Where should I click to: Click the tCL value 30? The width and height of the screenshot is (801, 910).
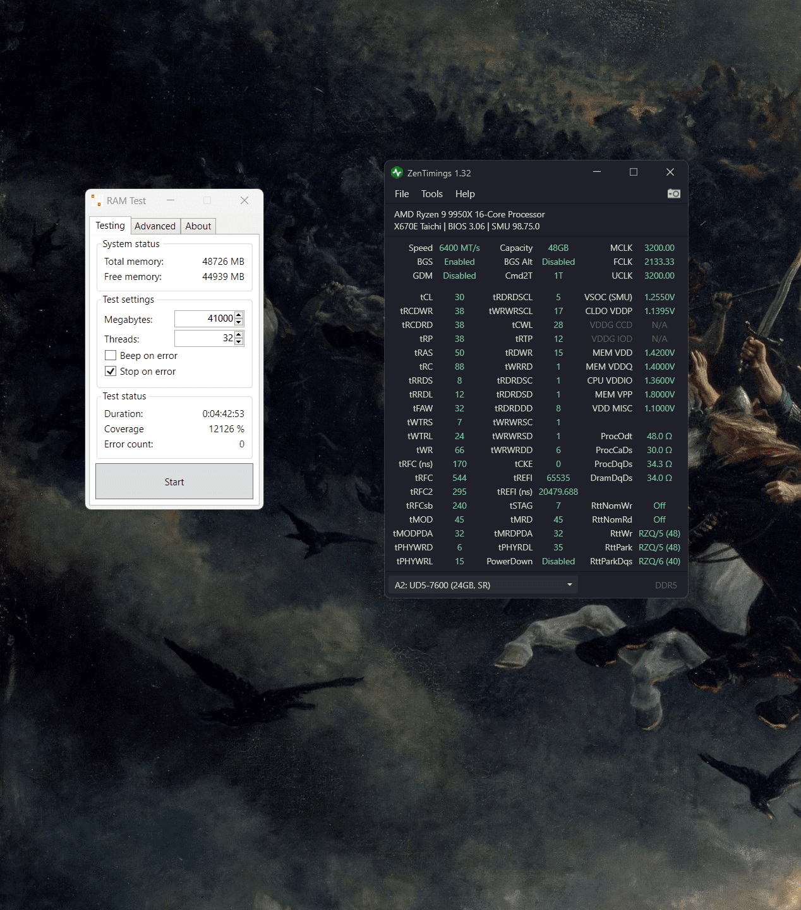tap(459, 297)
